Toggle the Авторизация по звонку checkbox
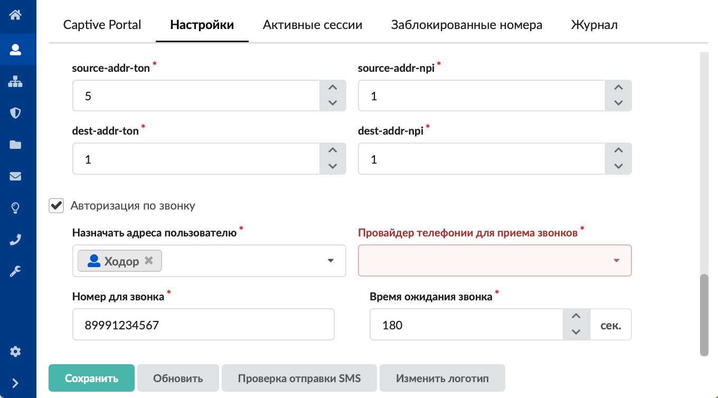This screenshot has height=398, width=718. (x=56, y=205)
